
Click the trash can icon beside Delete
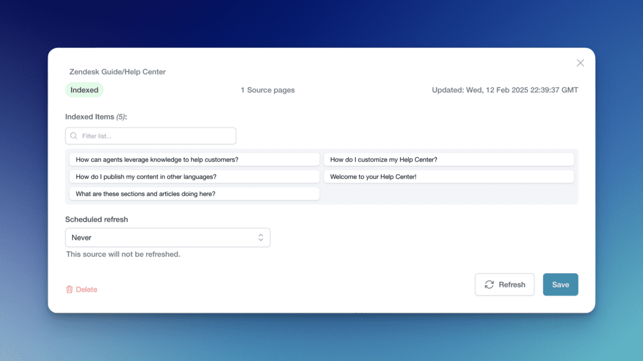click(69, 289)
